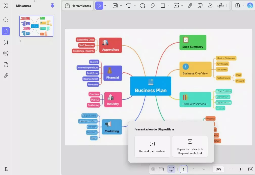The height and width of the screenshot is (175, 255).
Task: Toggle the slideshow presentation button
Action: click(x=171, y=169)
